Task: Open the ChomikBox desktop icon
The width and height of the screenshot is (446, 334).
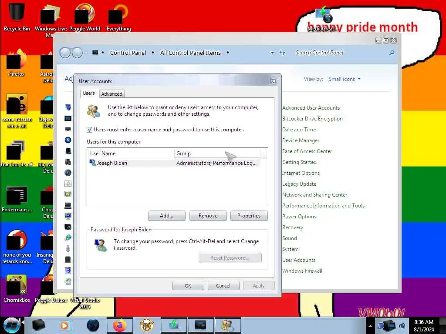Action: (x=17, y=289)
